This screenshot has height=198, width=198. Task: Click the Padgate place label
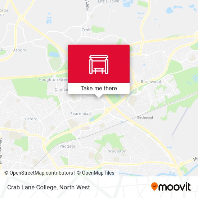[x=67, y=146]
